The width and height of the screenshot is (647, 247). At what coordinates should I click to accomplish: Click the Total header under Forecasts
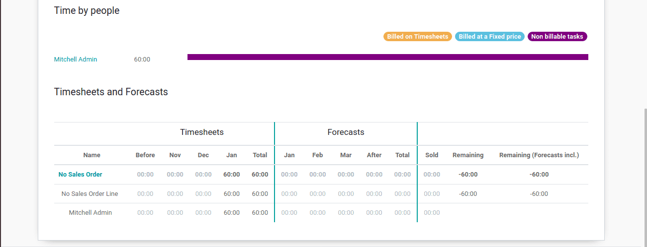click(x=403, y=155)
